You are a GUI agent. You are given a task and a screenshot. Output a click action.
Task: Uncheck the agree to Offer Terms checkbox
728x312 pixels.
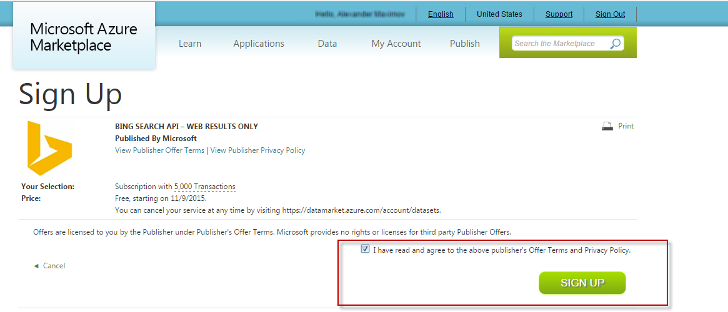click(366, 249)
